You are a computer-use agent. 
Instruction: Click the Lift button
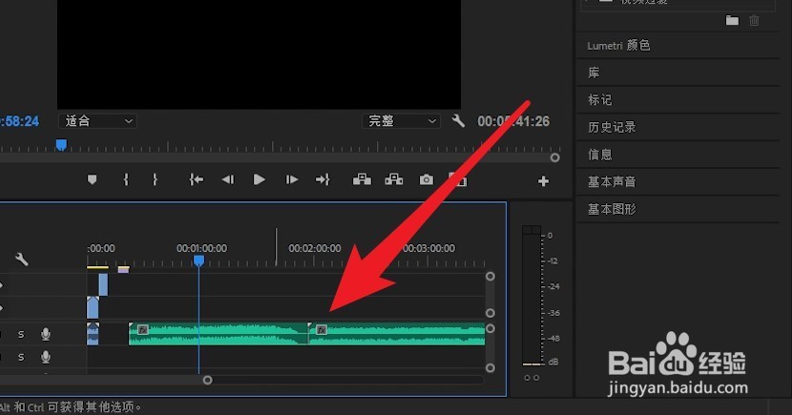pos(362,179)
